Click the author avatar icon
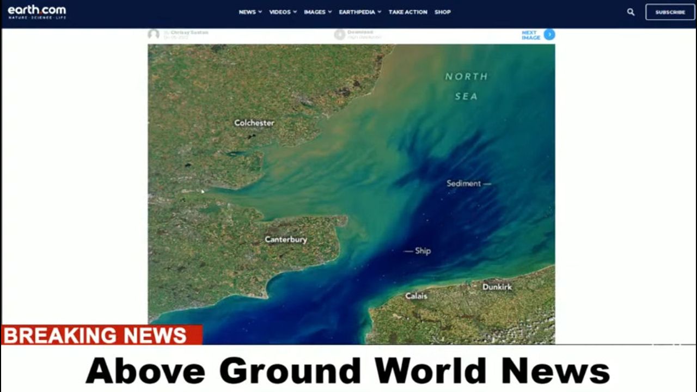The width and height of the screenshot is (697, 392). [154, 34]
